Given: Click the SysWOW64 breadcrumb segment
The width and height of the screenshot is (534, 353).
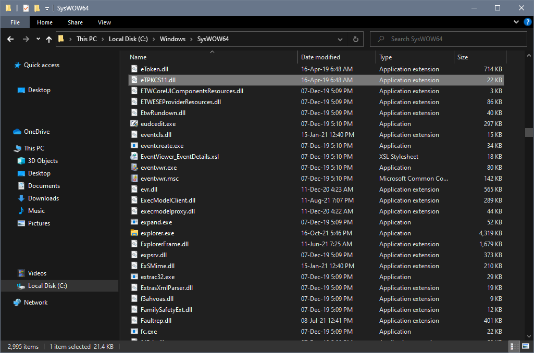Looking at the screenshot, I should 213,39.
